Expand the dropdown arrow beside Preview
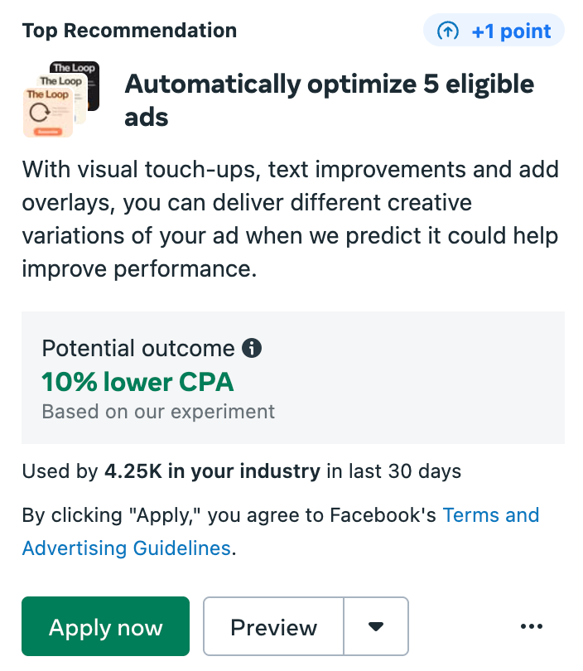 [x=376, y=626]
